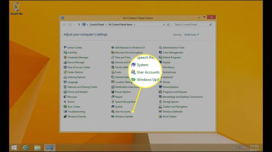
Task: Click the Work Folders icon
Action: coord(160,117)
